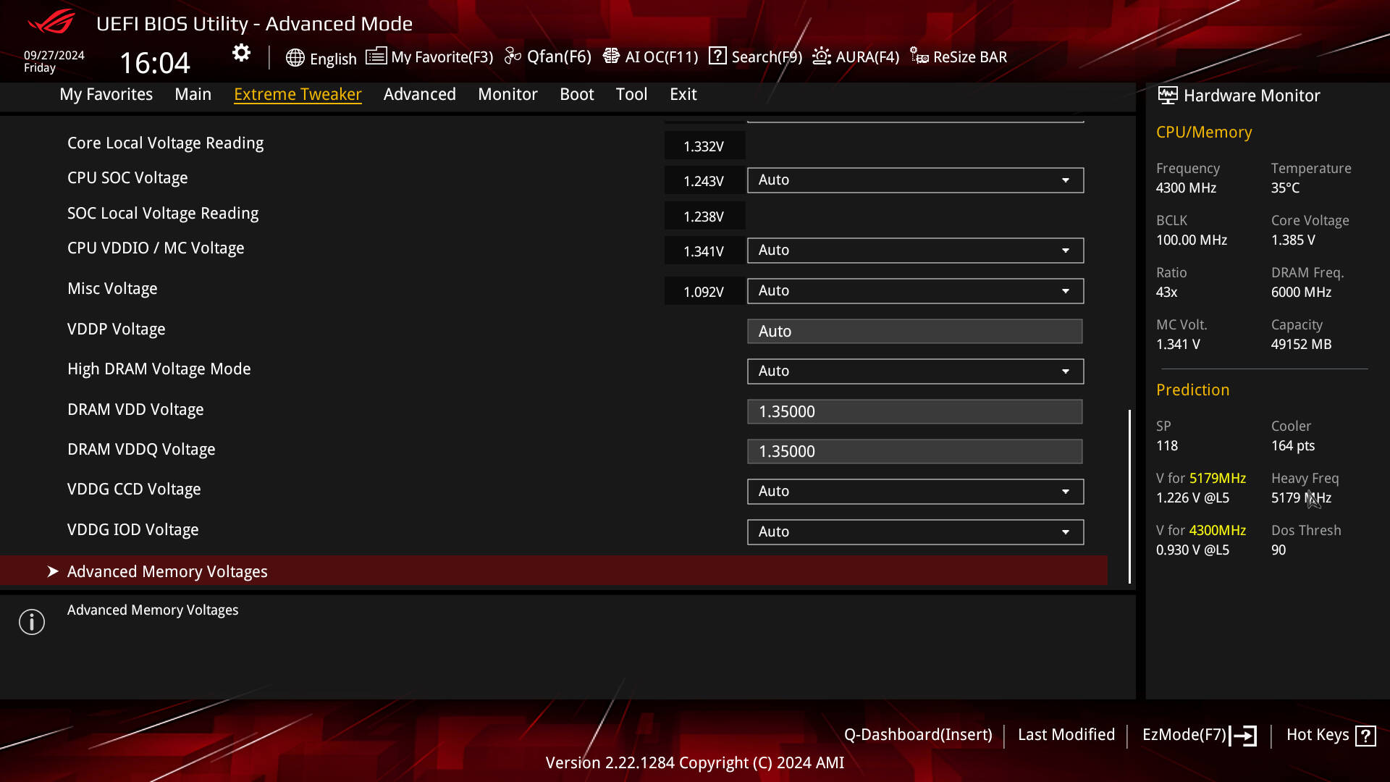Open Qfan(F6) fan control icon
Image resolution: width=1390 pixels, height=782 pixels.
click(x=513, y=56)
